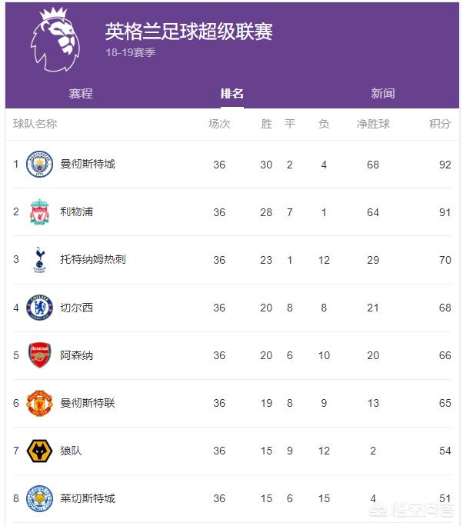Click the 托特纳姆热刺 team name
The height and width of the screenshot is (526, 463).
tap(92, 259)
